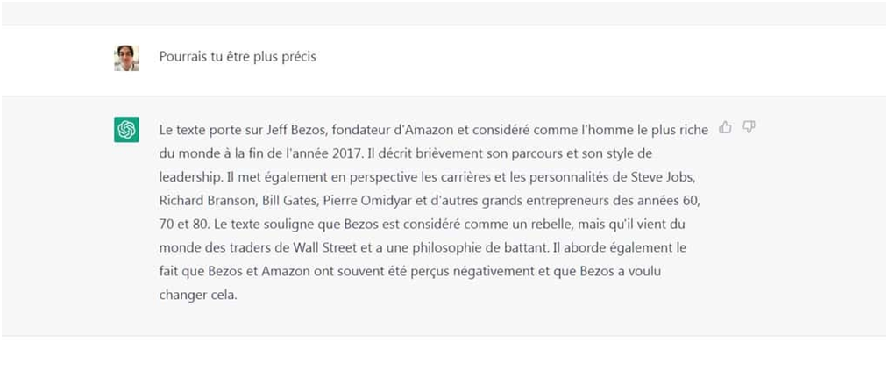The height and width of the screenshot is (385, 888).
Task: Click the user profile photo avatar
Action: (x=126, y=58)
